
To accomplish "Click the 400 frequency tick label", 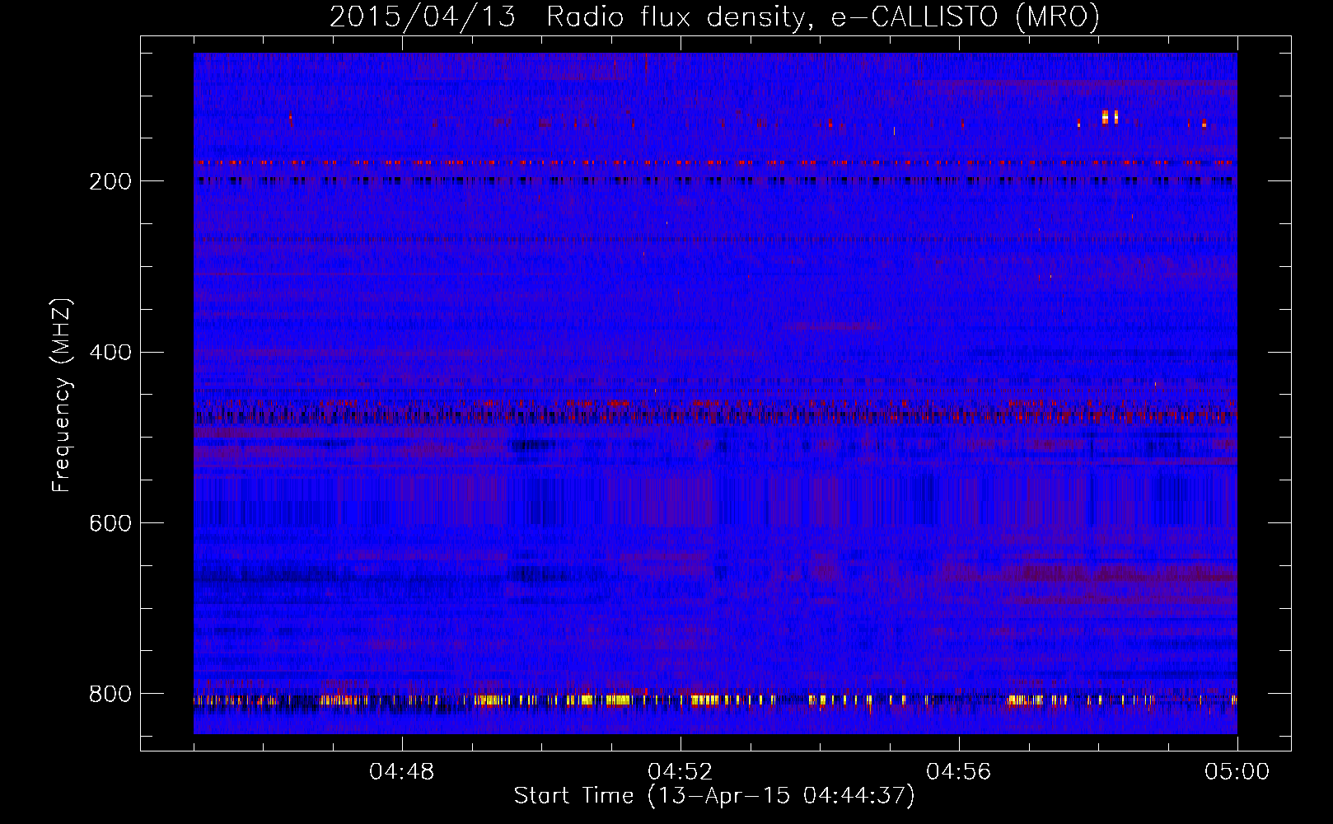I will click(x=110, y=353).
